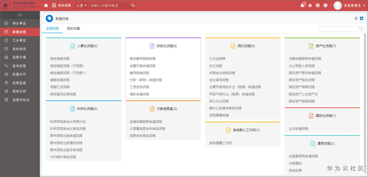Switch to the 我的收藏 tab
This screenshot has height=177, width=368.
tap(73, 29)
